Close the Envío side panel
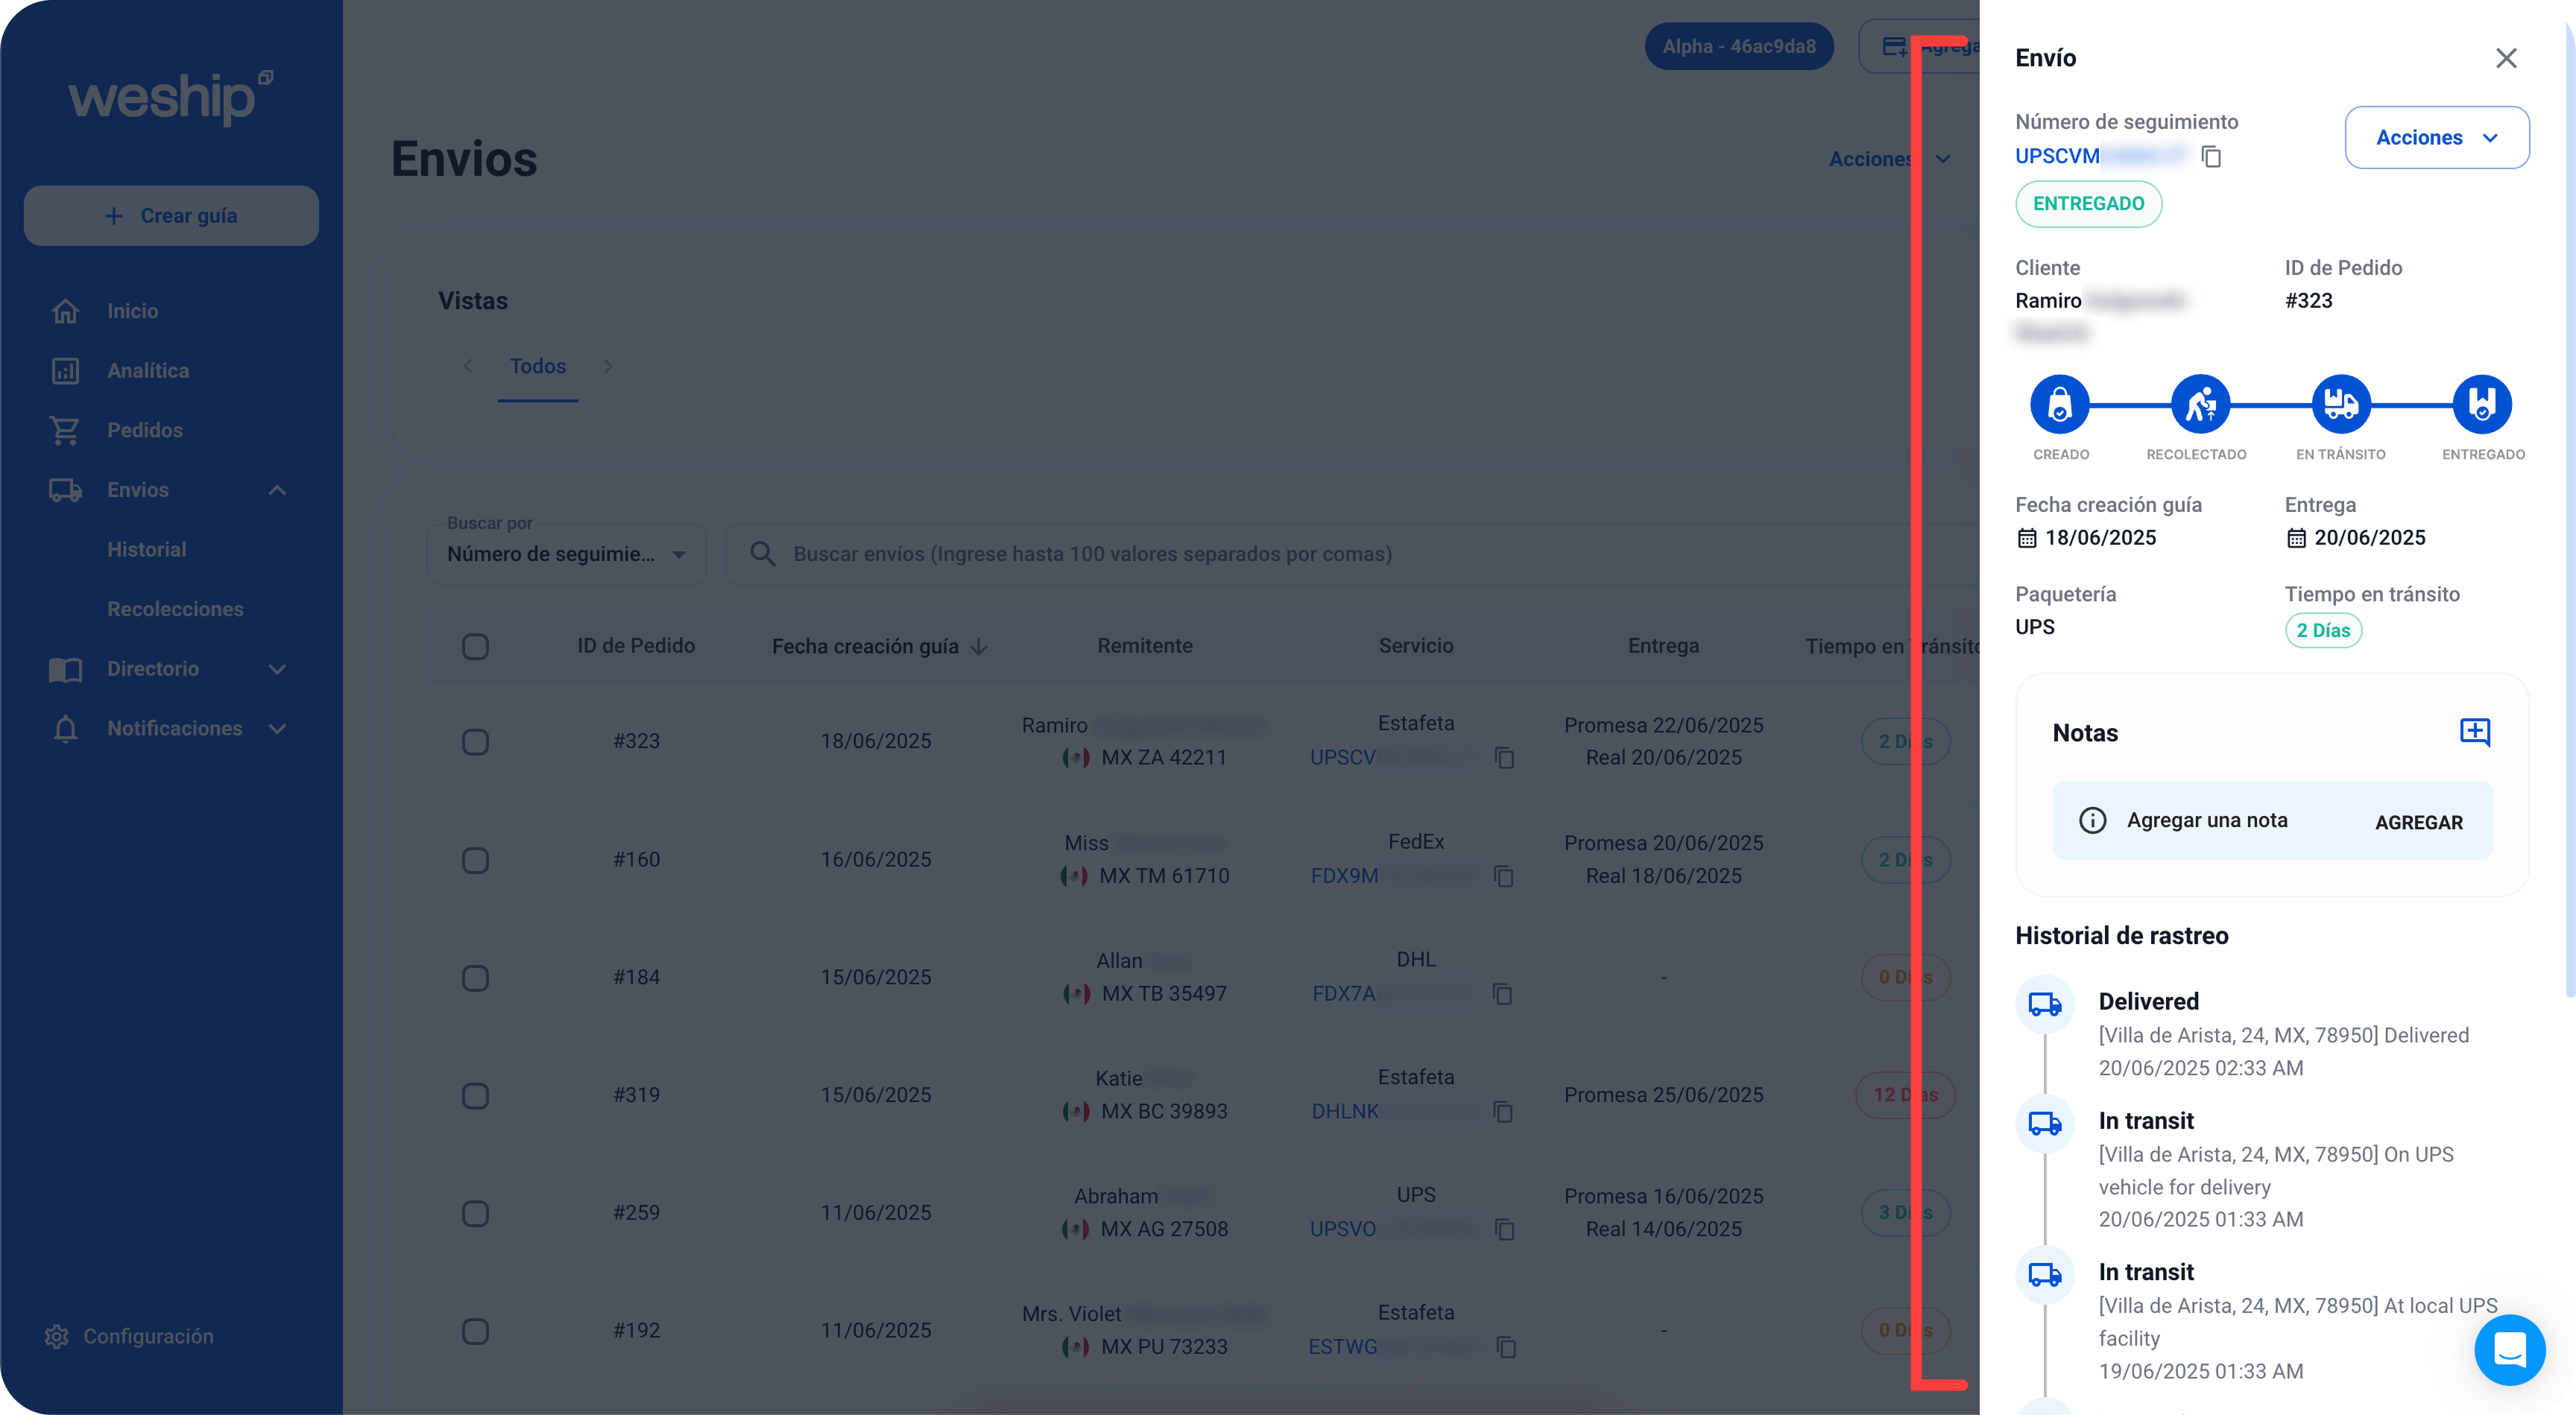 coord(2505,58)
